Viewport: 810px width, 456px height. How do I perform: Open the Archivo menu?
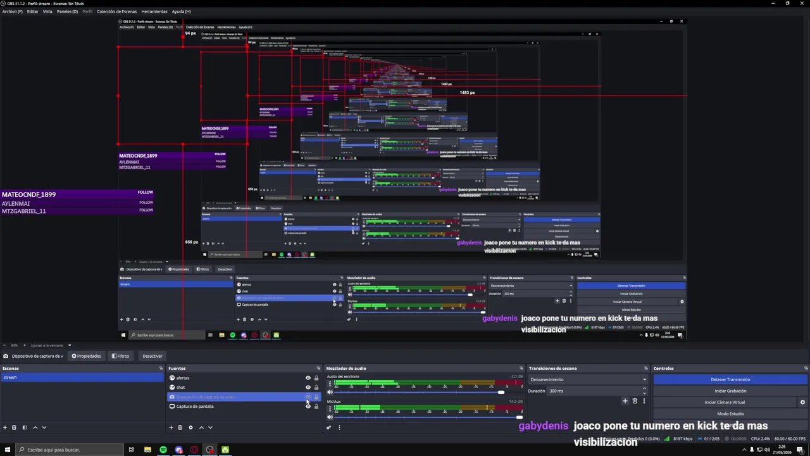[x=13, y=11]
